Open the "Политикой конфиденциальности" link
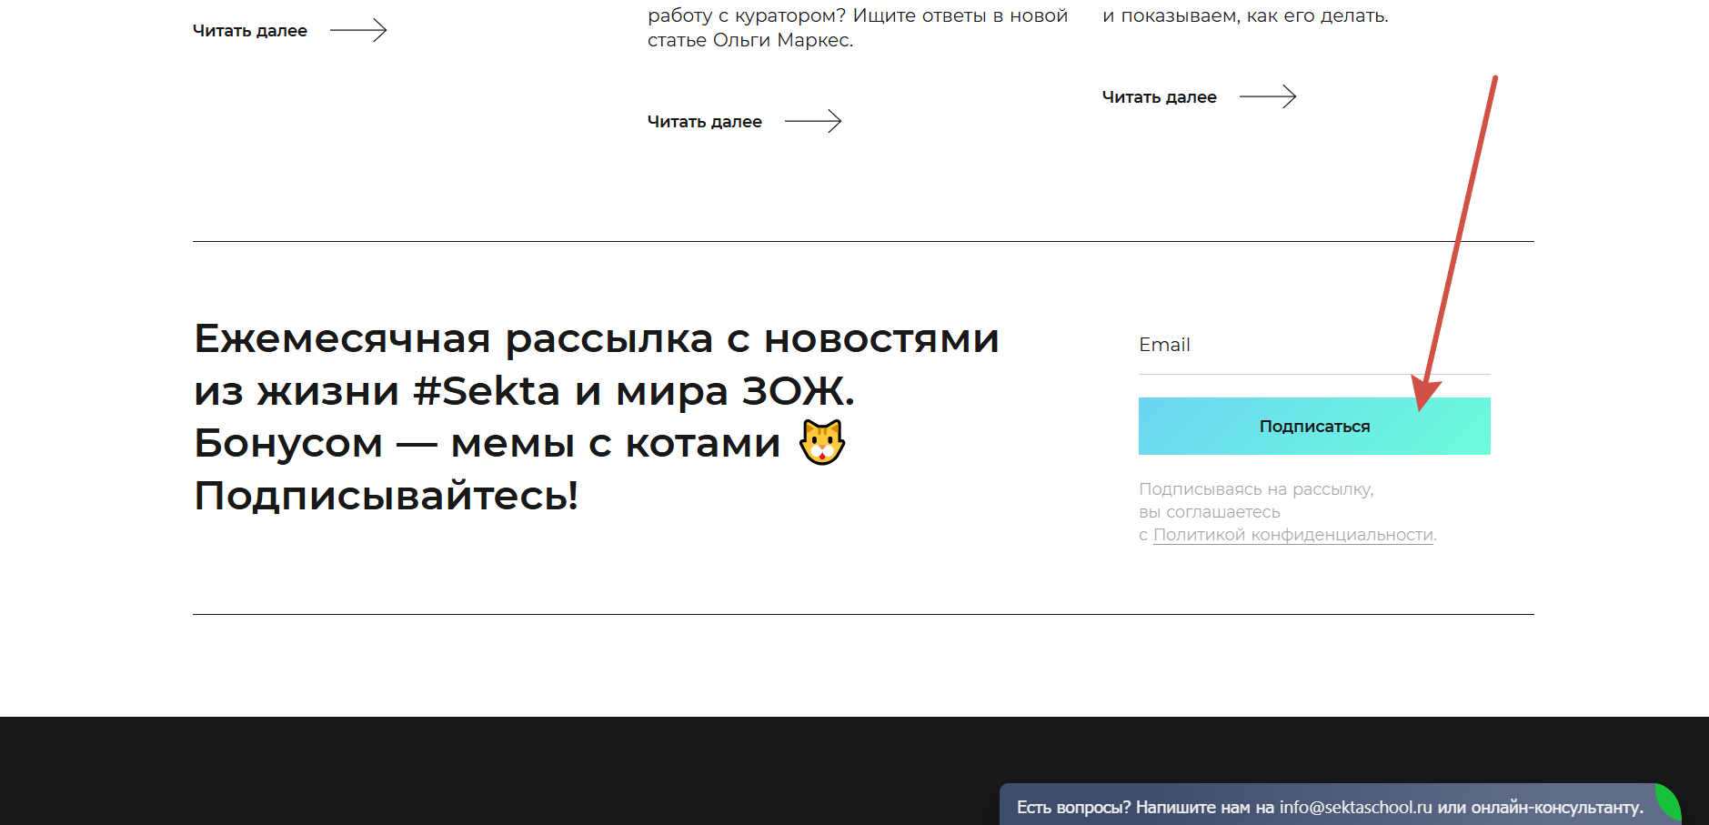 1292,535
